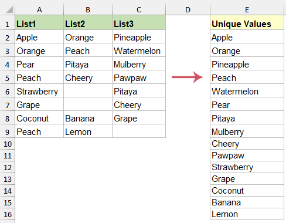The image size is (286, 223).
Task: Select row 1 header
Action: pyautogui.click(x=8, y=24)
